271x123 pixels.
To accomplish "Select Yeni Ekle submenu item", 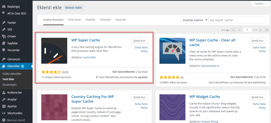I will click(x=8, y=79).
